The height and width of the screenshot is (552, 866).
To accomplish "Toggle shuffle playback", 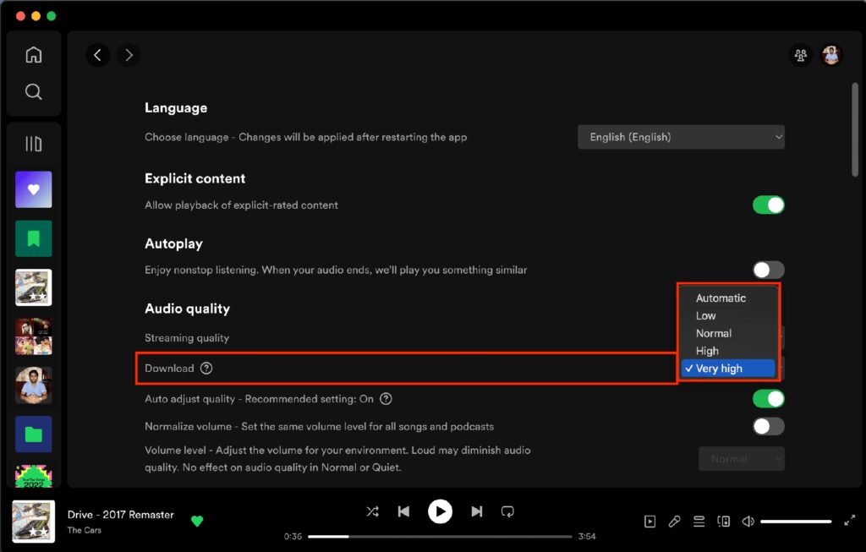I will (x=372, y=511).
